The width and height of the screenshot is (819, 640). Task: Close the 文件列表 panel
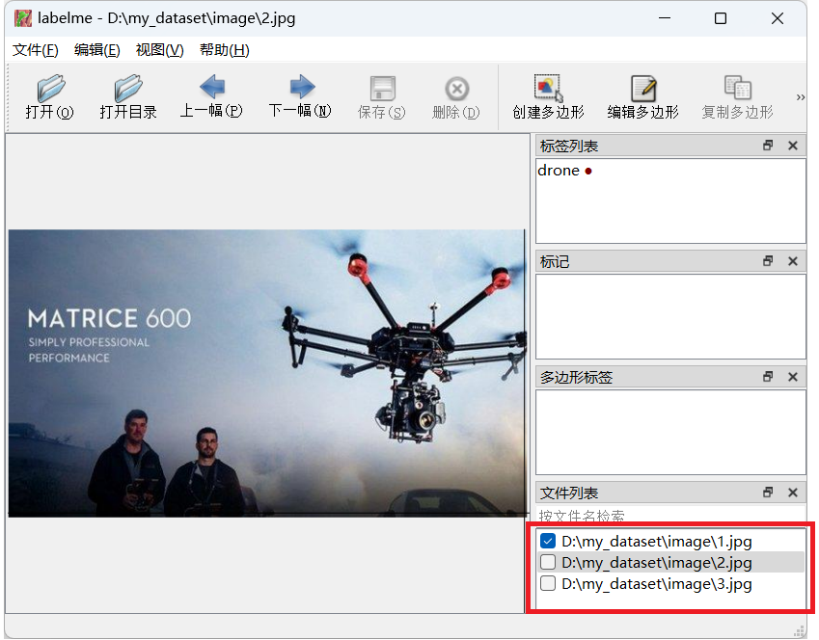pos(793,493)
